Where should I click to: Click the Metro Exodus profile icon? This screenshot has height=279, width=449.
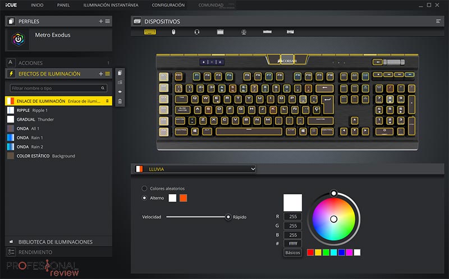19,39
